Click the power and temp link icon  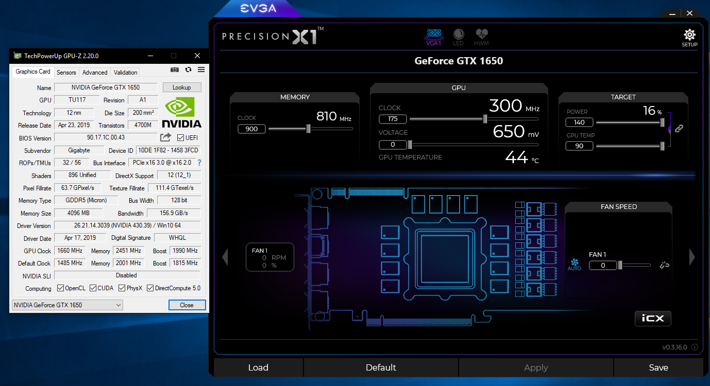[679, 129]
